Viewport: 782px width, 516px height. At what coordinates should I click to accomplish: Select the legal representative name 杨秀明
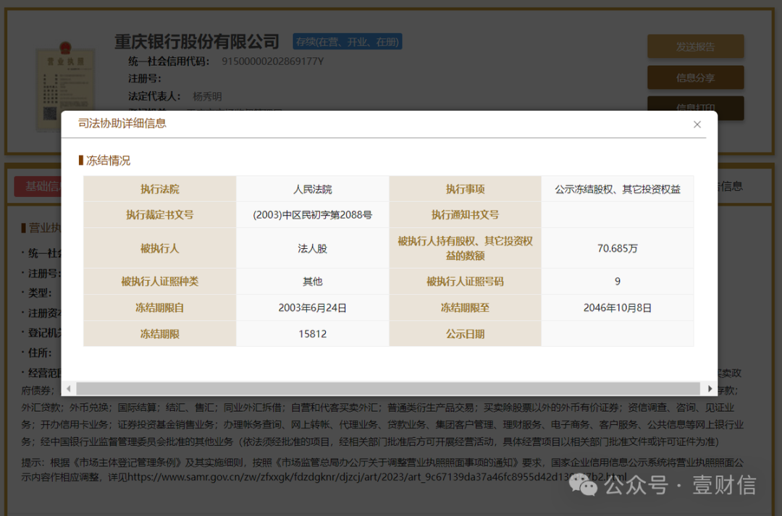(x=207, y=96)
